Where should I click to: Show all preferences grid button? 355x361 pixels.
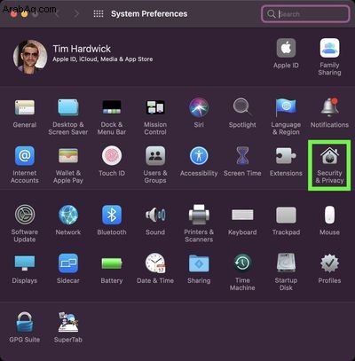tap(99, 14)
